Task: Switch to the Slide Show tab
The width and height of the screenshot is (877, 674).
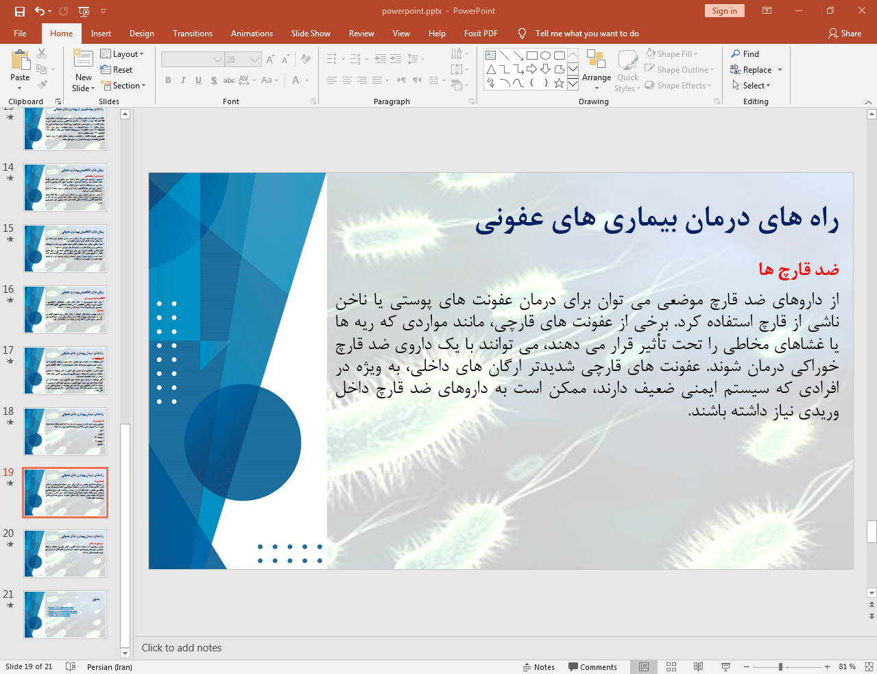Action: click(x=311, y=34)
